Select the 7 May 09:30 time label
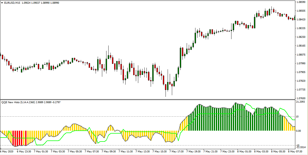The height and width of the screenshot is (155, 308). [x=109, y=152]
